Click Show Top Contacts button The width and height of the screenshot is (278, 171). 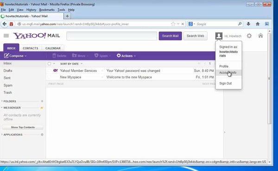(23, 127)
